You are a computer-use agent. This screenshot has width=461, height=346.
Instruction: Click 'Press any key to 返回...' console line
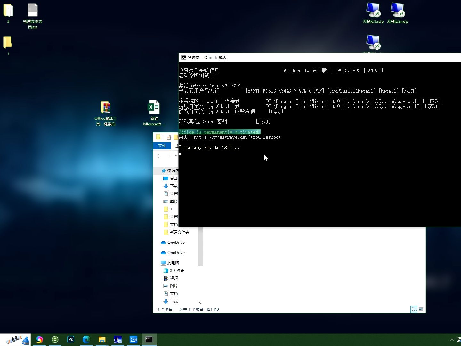(x=209, y=147)
